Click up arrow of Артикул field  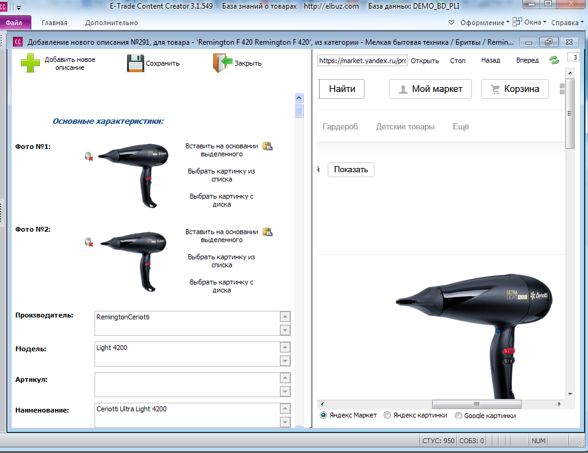click(x=285, y=378)
